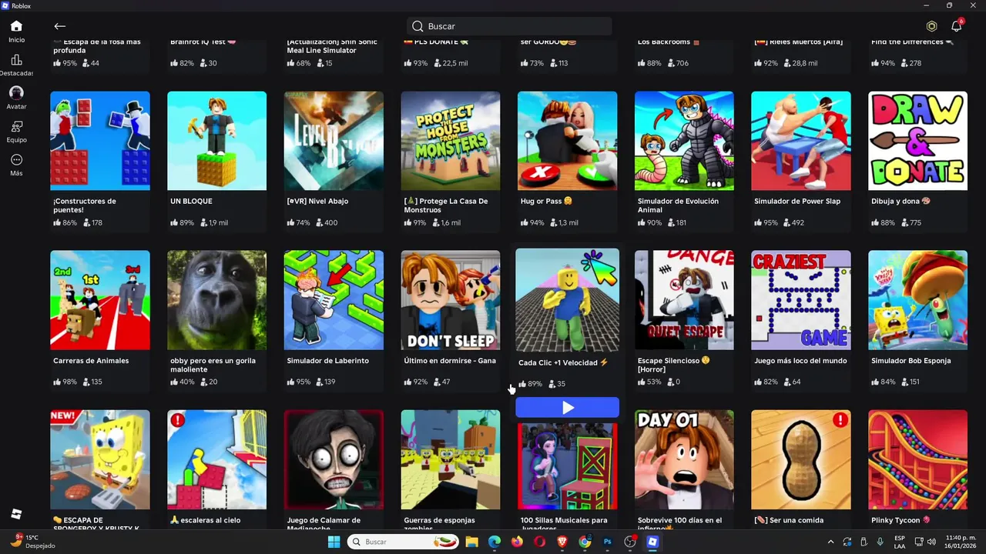Launch Firefox from the taskbar
This screenshot has width=986, height=554.
click(517, 542)
